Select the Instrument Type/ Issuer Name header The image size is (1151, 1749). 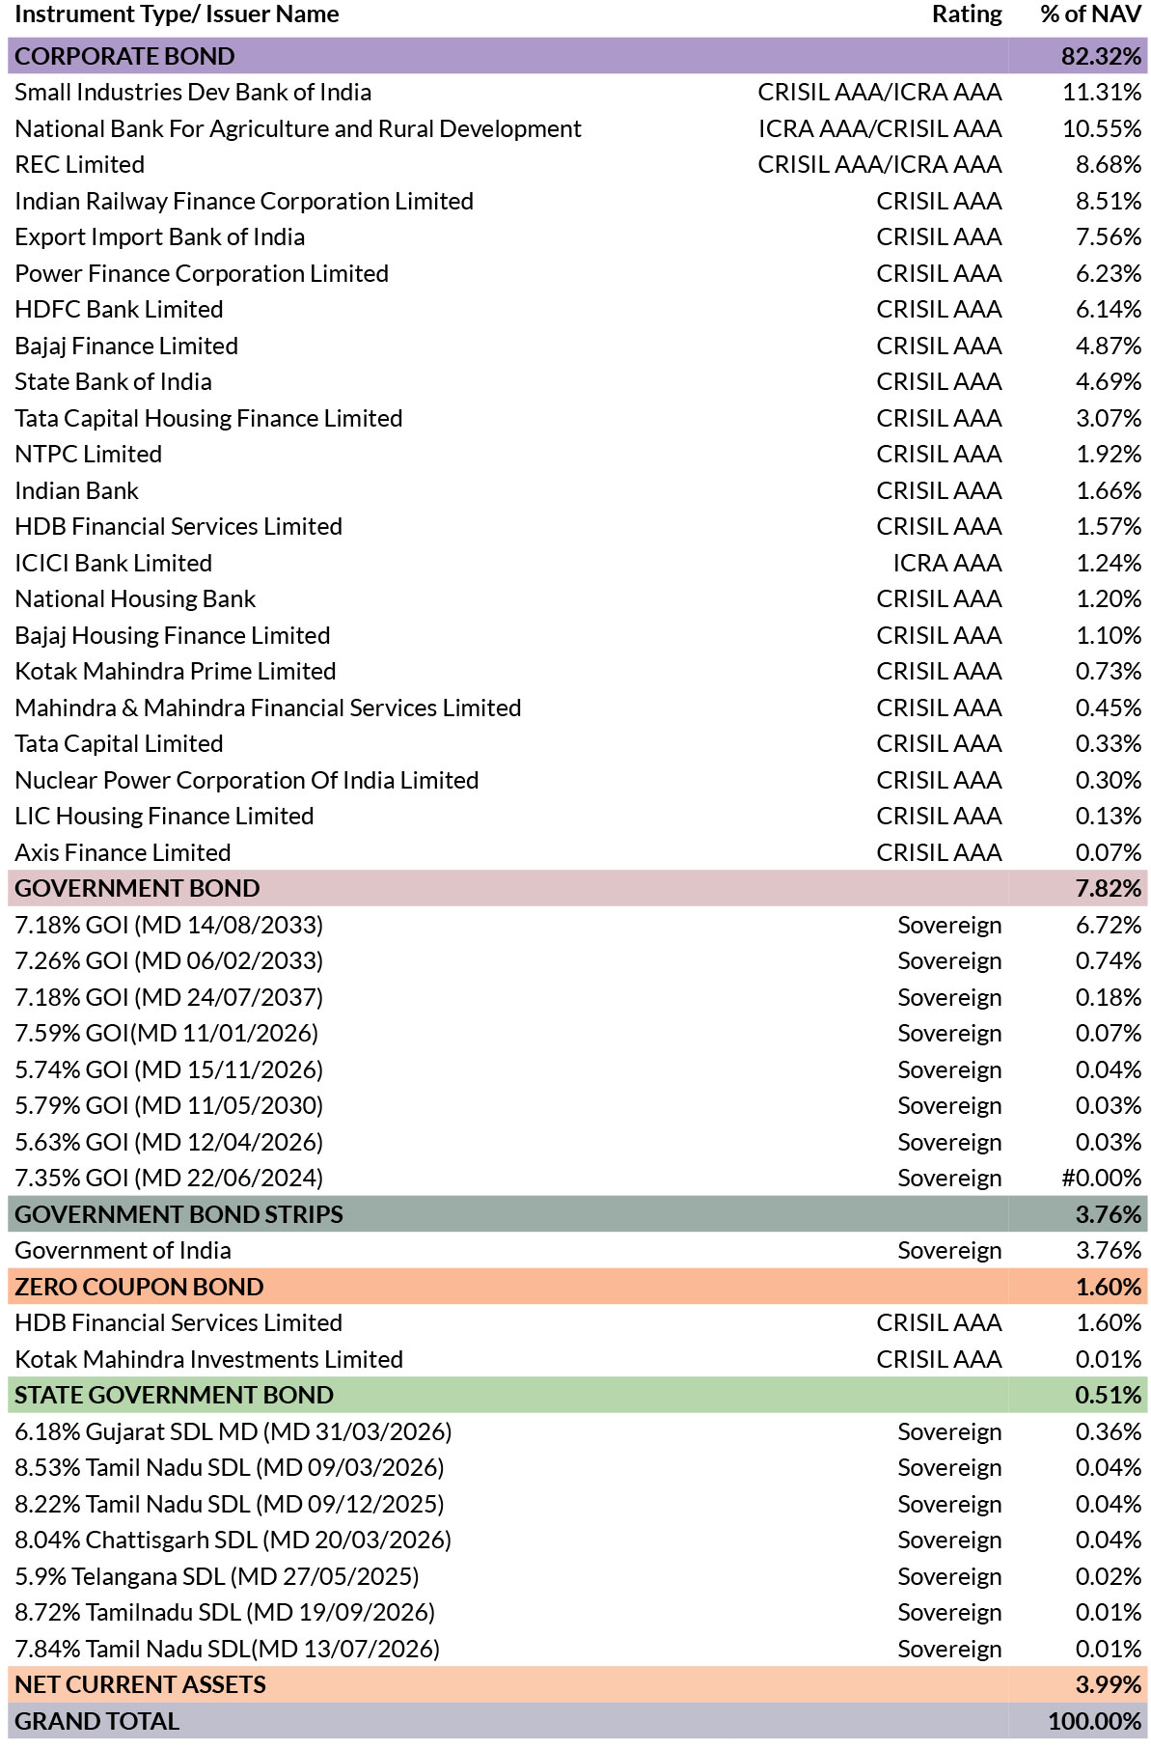[x=177, y=14]
